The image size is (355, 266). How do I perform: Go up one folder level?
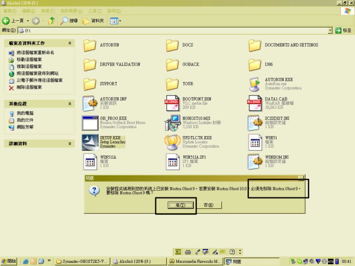[51, 21]
